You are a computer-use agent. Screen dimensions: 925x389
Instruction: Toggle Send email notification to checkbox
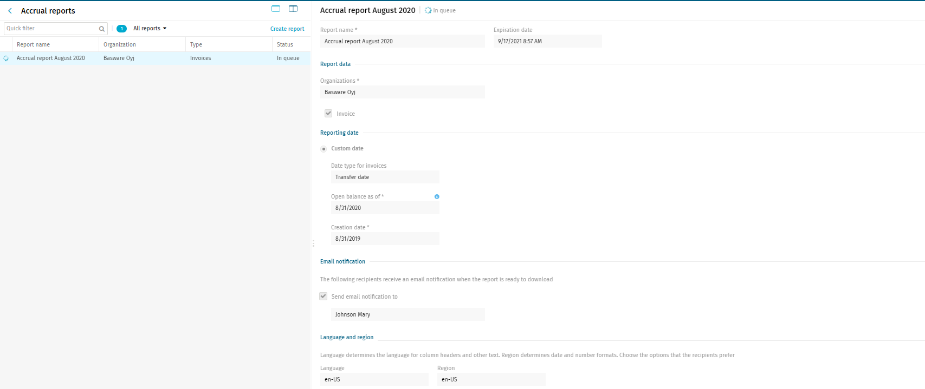(323, 296)
